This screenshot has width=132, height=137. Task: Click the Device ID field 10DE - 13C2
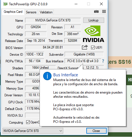pyautogui.click(x=35, y=54)
